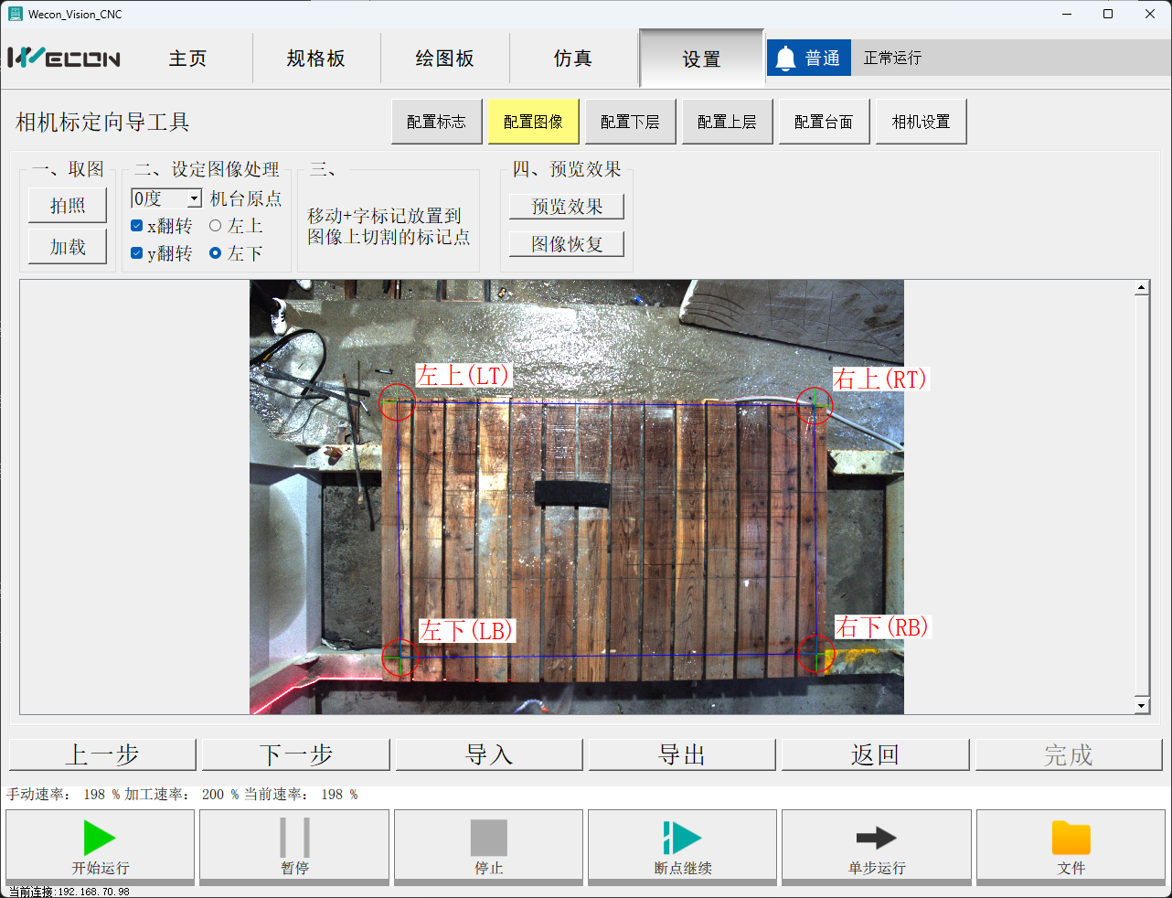Click the single-step run arrow icon
Screen dimensions: 1172x898
click(x=876, y=838)
